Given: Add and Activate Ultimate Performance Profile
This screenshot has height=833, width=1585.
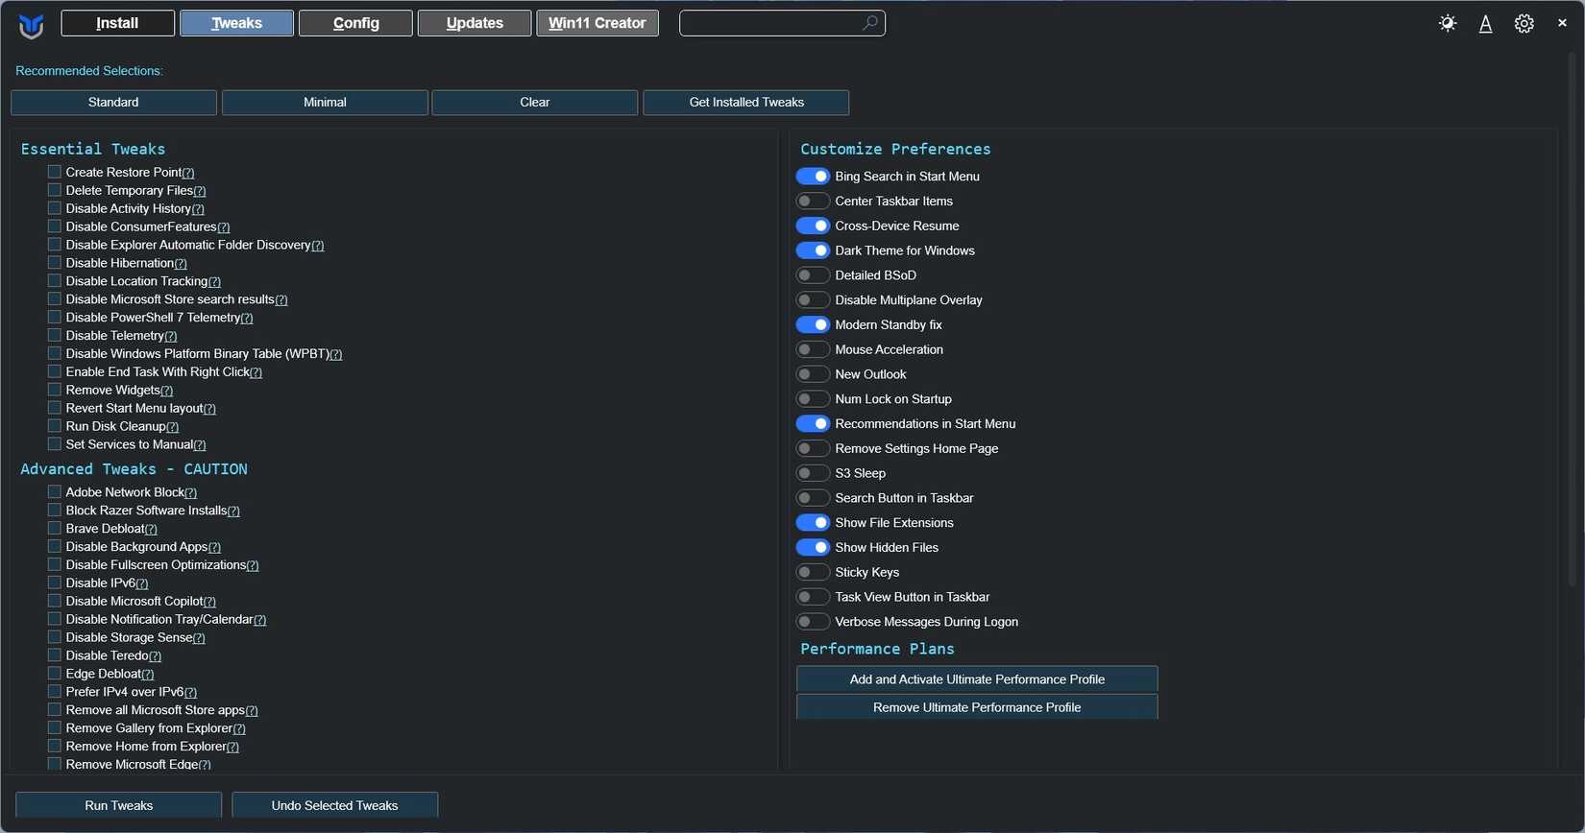Looking at the screenshot, I should point(977,679).
